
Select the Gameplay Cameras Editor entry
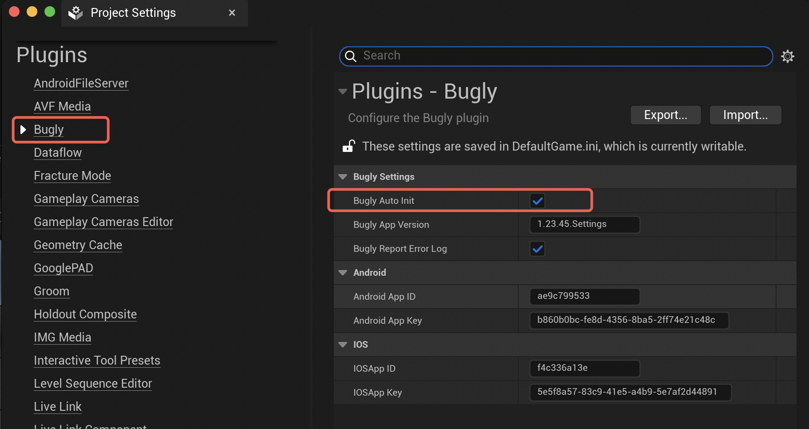pos(103,222)
